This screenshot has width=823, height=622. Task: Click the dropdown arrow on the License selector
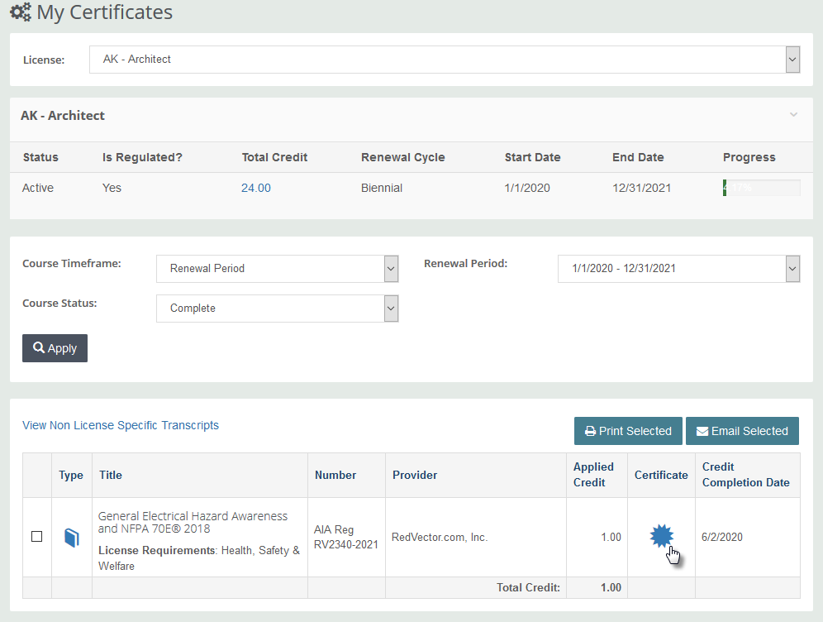point(792,59)
